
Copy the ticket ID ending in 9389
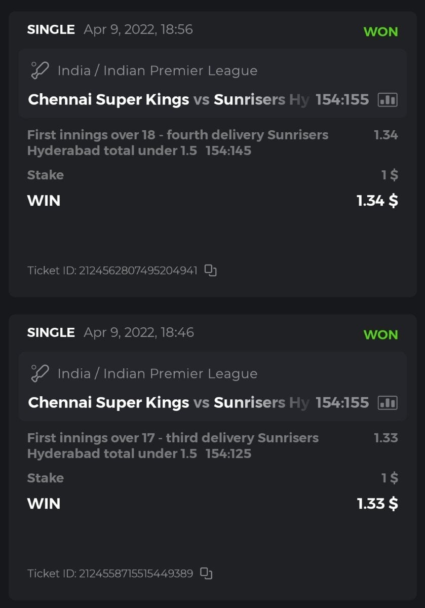(x=206, y=574)
